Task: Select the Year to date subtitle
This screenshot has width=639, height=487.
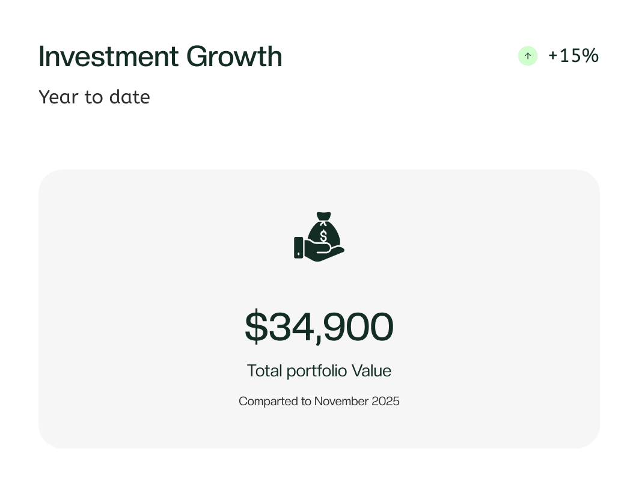Action: pos(94,97)
